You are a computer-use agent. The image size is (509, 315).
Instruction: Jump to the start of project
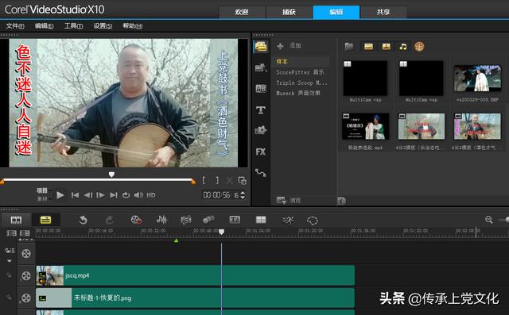pyautogui.click(x=75, y=195)
